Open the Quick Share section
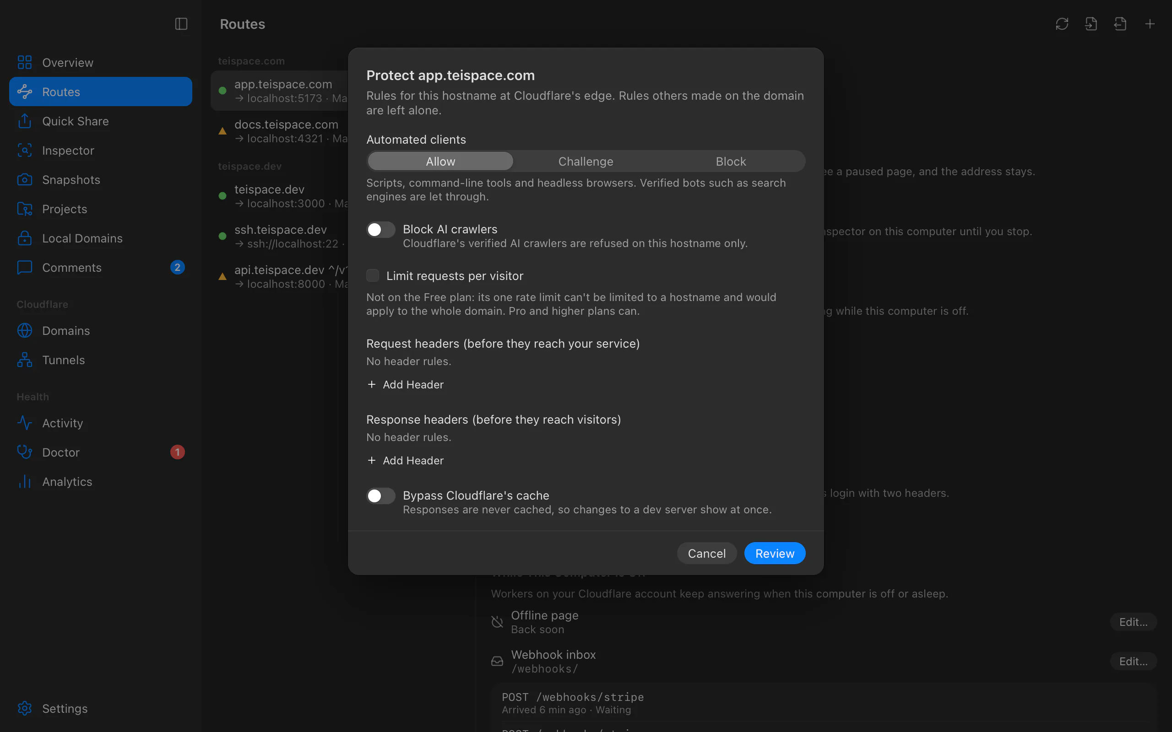 (101, 121)
